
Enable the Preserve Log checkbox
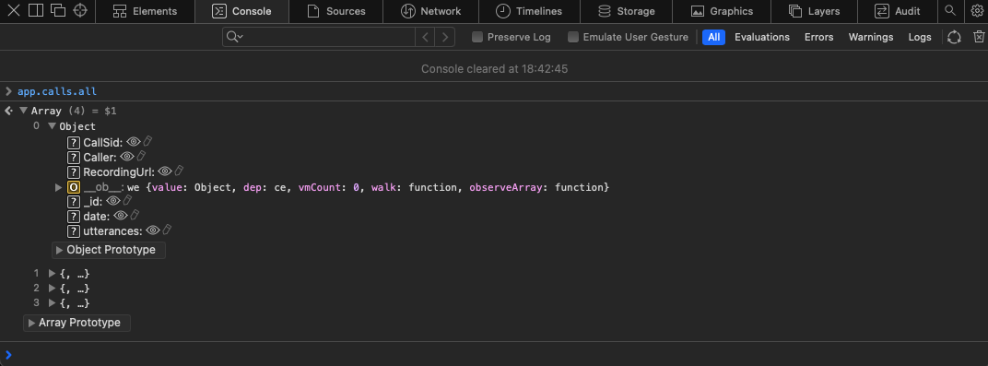477,37
